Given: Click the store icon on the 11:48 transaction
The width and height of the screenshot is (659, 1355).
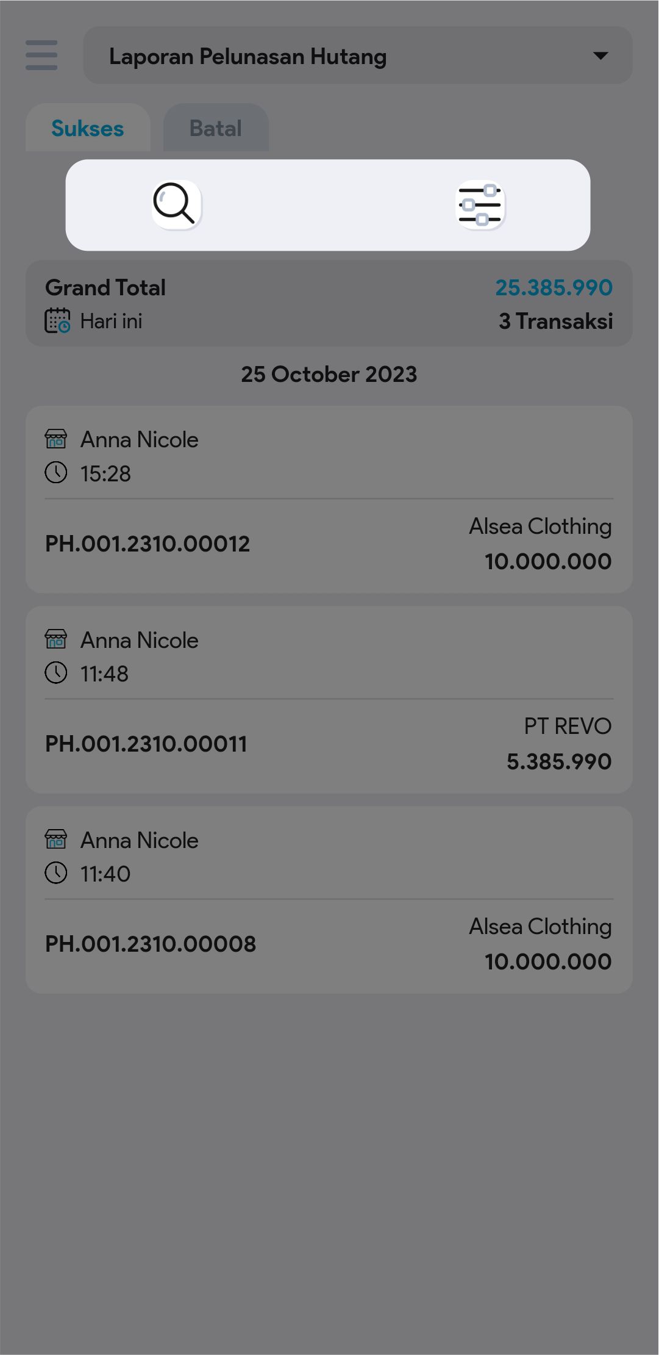Looking at the screenshot, I should [56, 640].
